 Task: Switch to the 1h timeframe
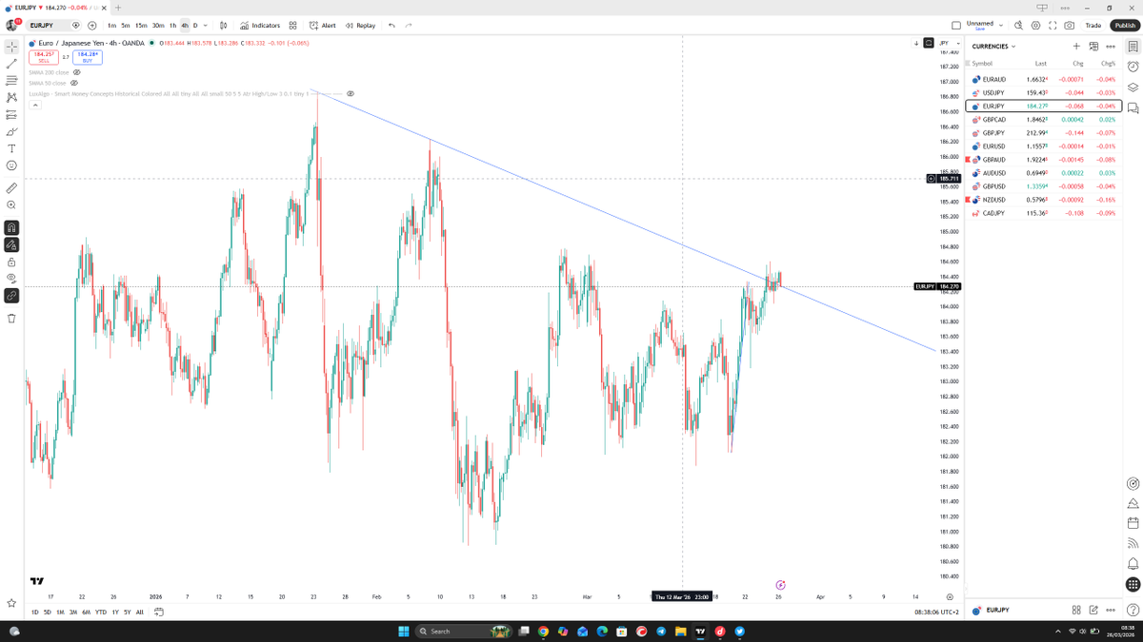(172, 26)
